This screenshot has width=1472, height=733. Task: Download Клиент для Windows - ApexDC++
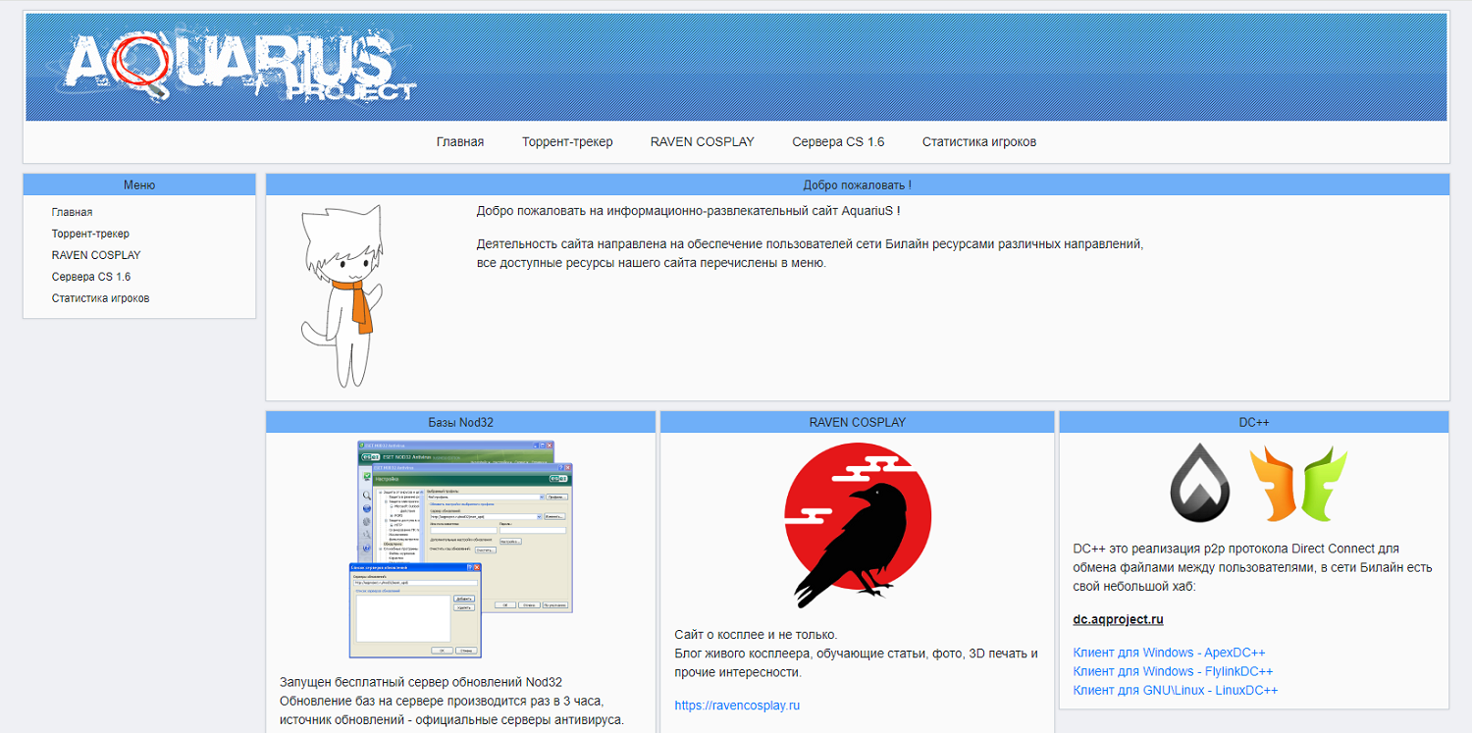click(1170, 653)
